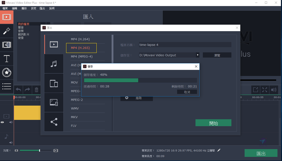Select yellow video clip on timeline
The image size is (282, 161).
coord(27,113)
